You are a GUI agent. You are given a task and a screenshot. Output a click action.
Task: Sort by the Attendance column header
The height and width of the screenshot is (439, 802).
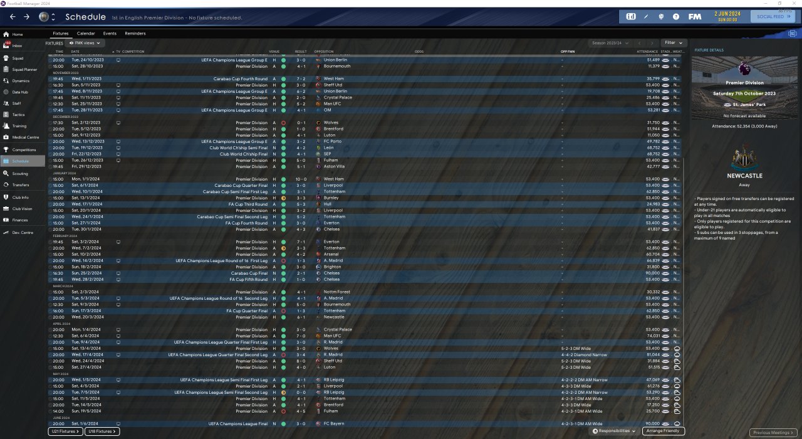click(647, 51)
